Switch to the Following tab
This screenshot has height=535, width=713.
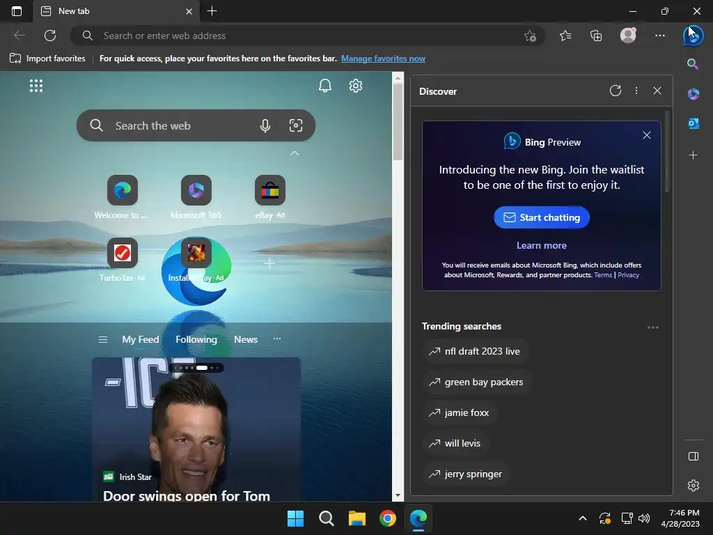coord(196,339)
